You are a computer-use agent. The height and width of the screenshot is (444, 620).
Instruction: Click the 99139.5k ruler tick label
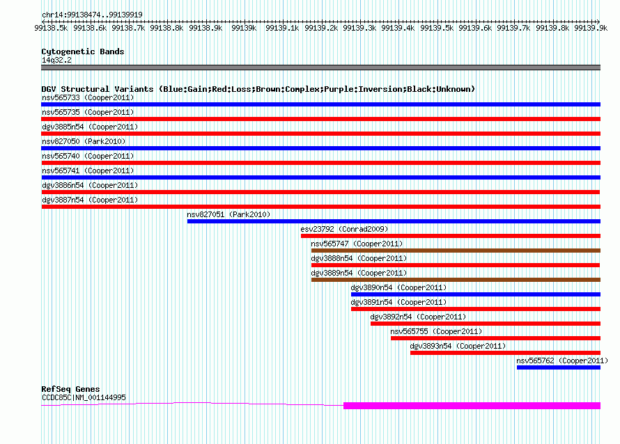point(437,28)
